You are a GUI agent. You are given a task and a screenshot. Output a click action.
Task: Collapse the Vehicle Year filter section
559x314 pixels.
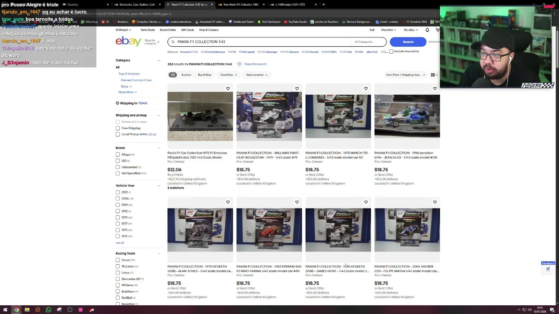pos(159,186)
